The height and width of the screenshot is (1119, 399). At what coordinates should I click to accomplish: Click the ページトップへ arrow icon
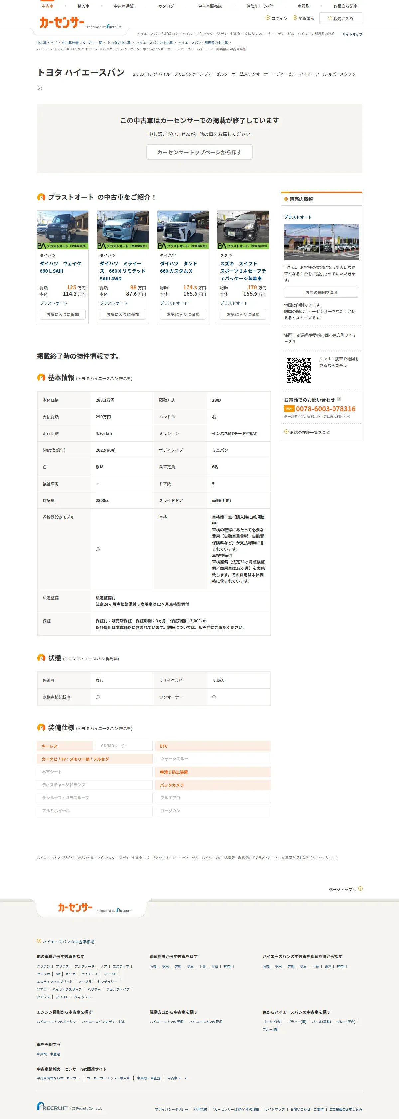click(x=361, y=889)
